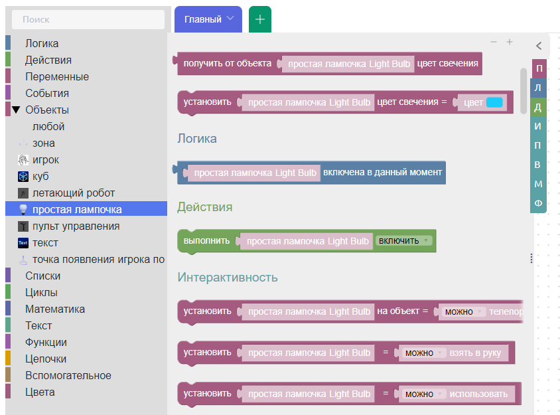This screenshot has width=560, height=415.
Task: Open the Логика category
Action: click(x=42, y=44)
